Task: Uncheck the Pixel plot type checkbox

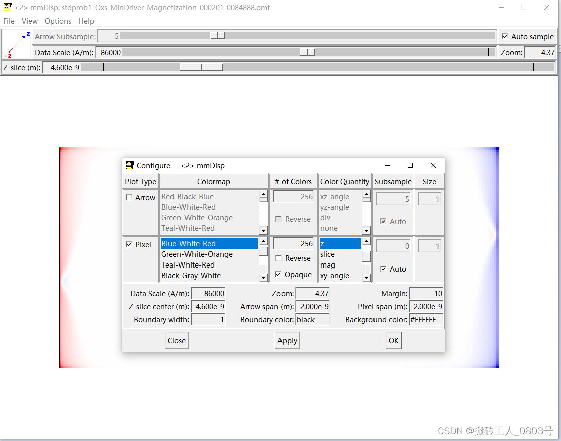Action: [x=129, y=244]
